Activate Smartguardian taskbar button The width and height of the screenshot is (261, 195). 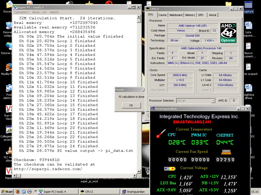pos(135,191)
